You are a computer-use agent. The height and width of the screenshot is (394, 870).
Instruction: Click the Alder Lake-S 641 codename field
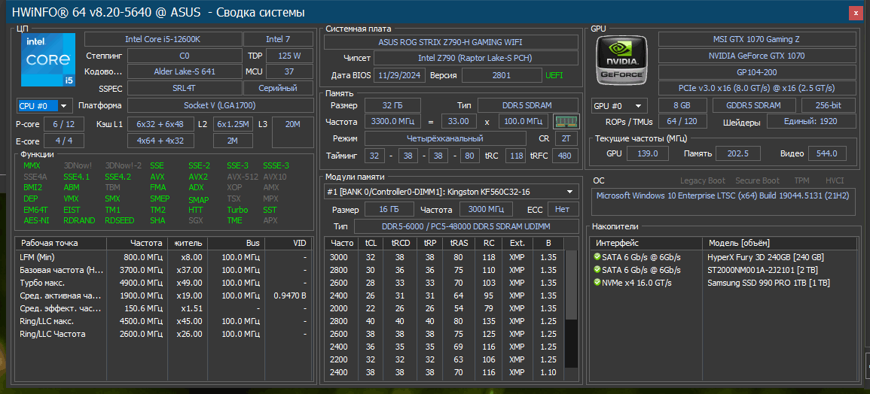tap(185, 71)
